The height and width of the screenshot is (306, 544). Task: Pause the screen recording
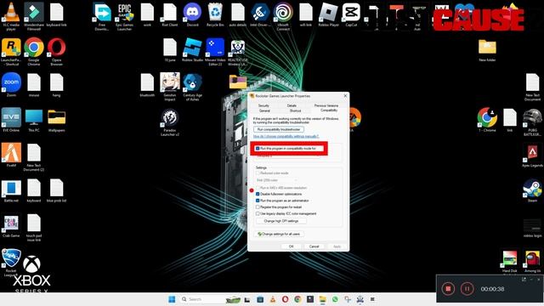pyautogui.click(x=467, y=289)
